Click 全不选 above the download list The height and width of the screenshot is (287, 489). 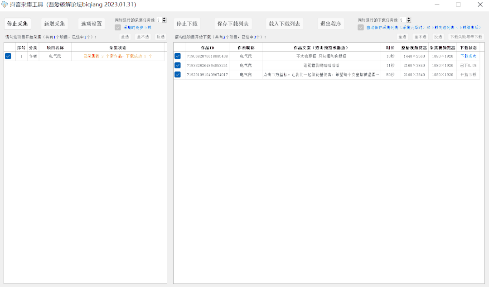[x=420, y=37]
